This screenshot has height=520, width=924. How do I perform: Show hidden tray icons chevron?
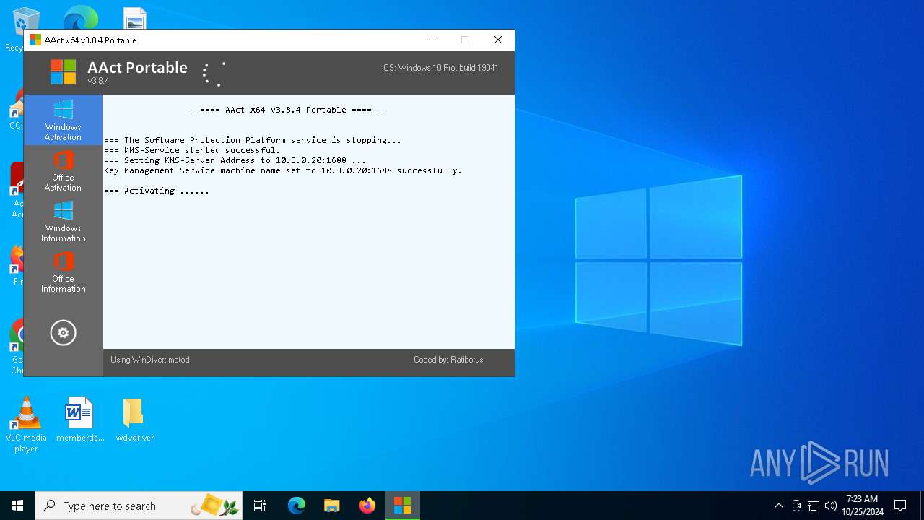(x=778, y=506)
